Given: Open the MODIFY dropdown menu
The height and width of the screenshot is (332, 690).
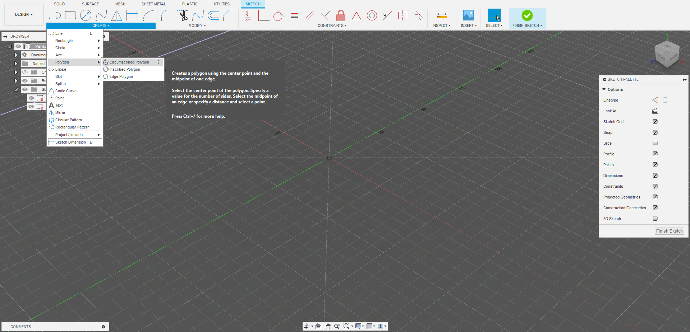Looking at the screenshot, I should point(197,26).
